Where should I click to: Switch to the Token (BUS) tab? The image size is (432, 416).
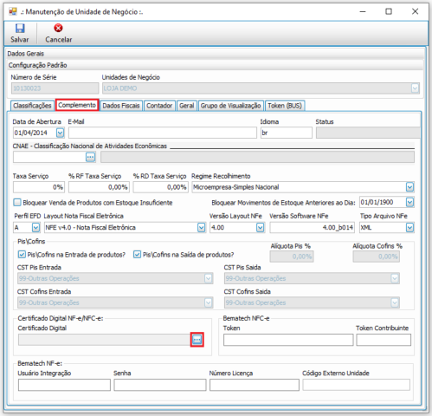click(x=285, y=106)
